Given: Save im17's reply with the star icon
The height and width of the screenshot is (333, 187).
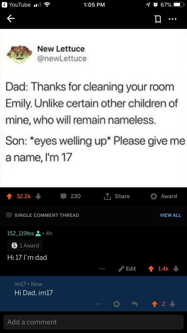Looking at the screenshot, I should [x=117, y=304].
